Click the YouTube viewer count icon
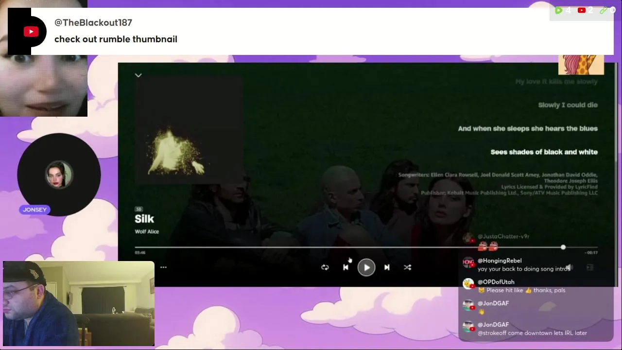 (581, 10)
